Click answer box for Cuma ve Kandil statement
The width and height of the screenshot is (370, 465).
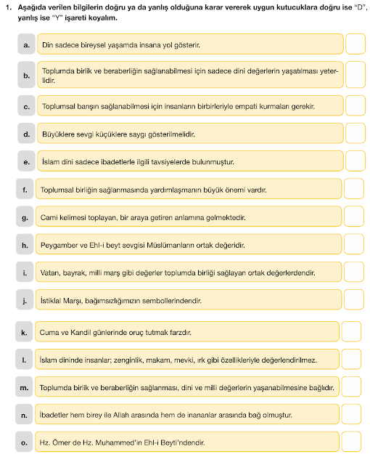pyautogui.click(x=351, y=331)
